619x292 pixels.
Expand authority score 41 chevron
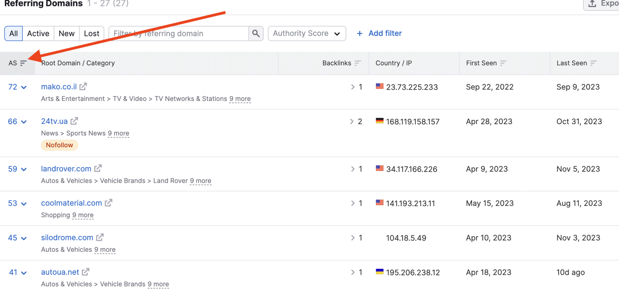click(x=24, y=273)
